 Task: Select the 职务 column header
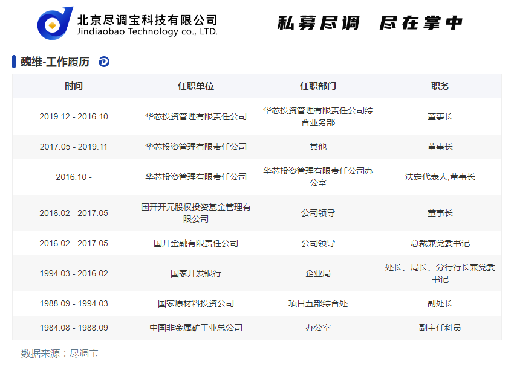click(440, 86)
